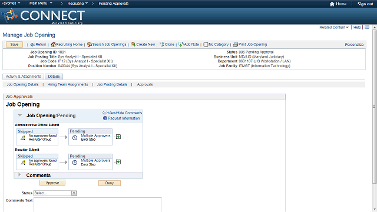Click the Business Unit value MDJUD

coord(262,57)
